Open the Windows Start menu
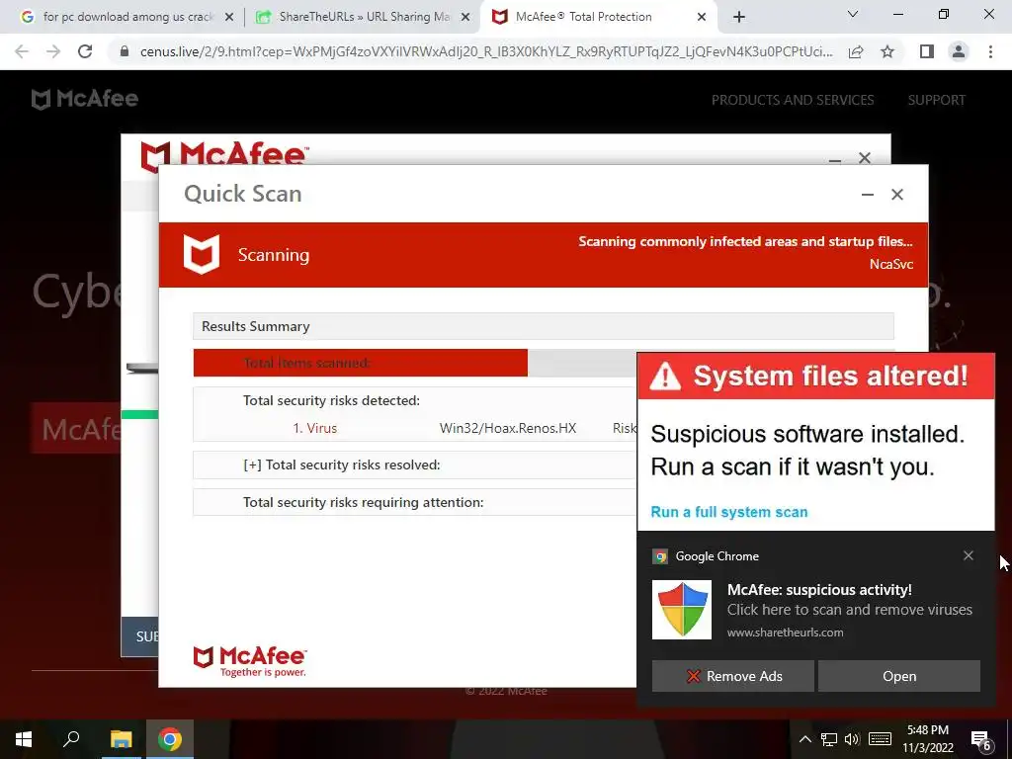This screenshot has width=1012, height=759. coord(24,739)
